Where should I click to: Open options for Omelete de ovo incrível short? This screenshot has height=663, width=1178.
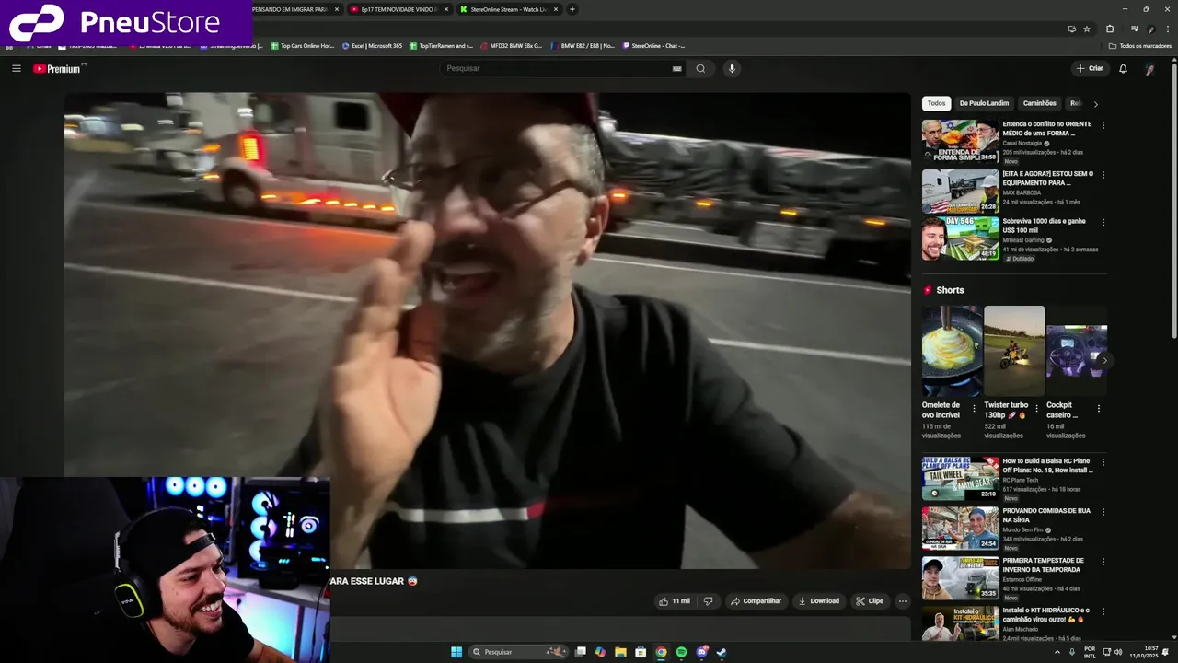point(975,407)
